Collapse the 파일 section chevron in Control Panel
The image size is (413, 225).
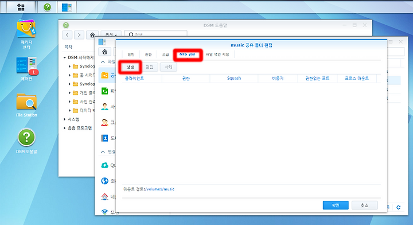point(103,62)
